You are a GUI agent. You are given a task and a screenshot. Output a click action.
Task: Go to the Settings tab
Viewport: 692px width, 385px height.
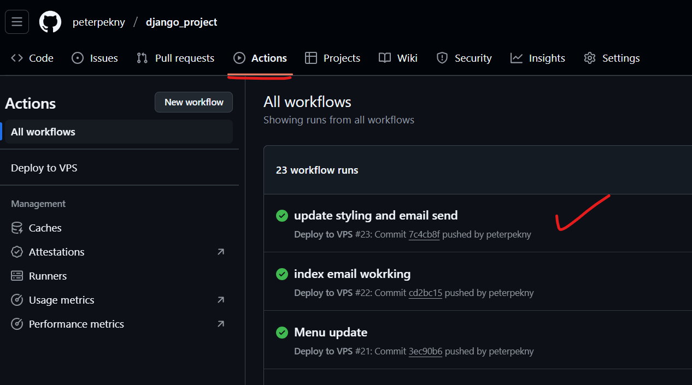[612, 58]
